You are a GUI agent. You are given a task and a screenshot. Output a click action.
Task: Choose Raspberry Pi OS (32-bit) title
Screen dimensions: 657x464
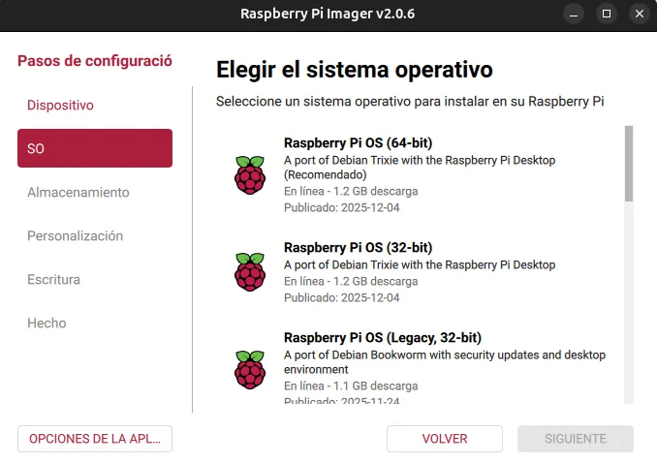click(358, 247)
